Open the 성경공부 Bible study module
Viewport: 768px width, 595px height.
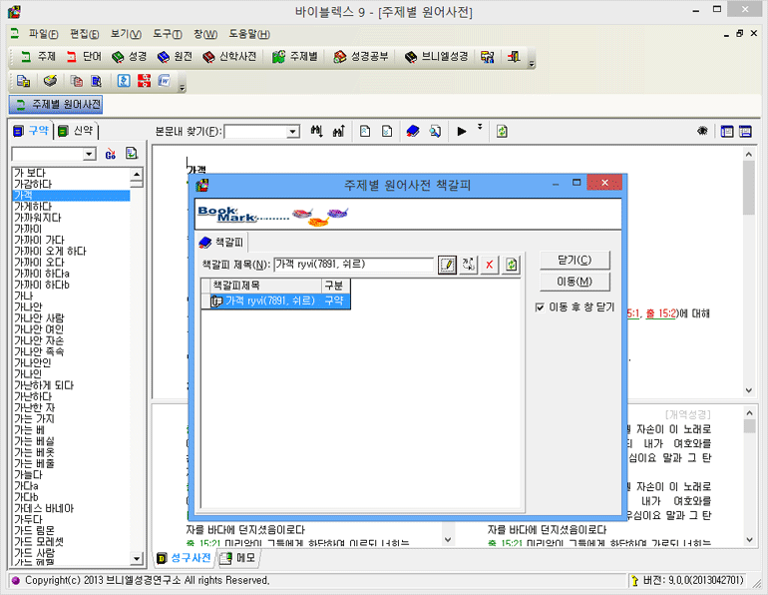click(x=360, y=56)
